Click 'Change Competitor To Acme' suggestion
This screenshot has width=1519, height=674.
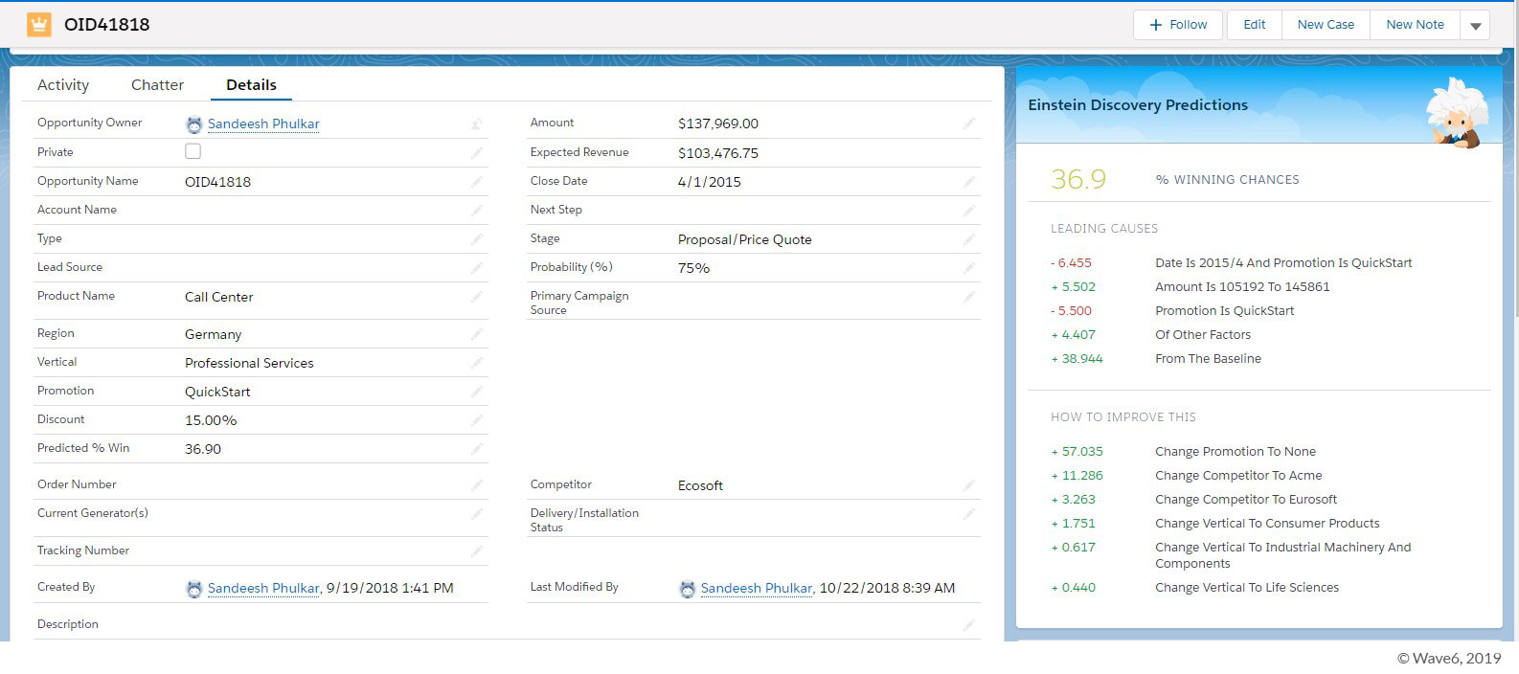click(x=1238, y=476)
